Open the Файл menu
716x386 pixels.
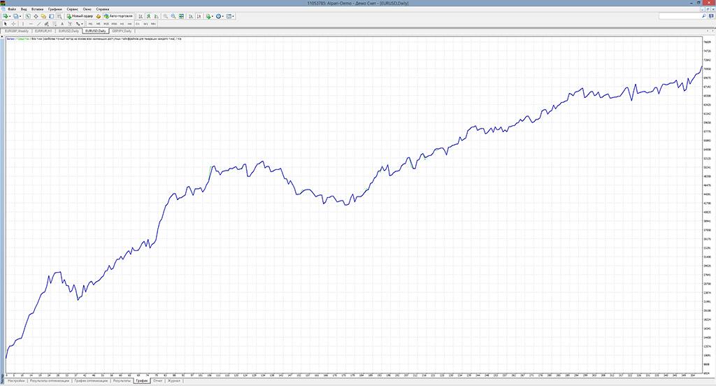pos(11,9)
